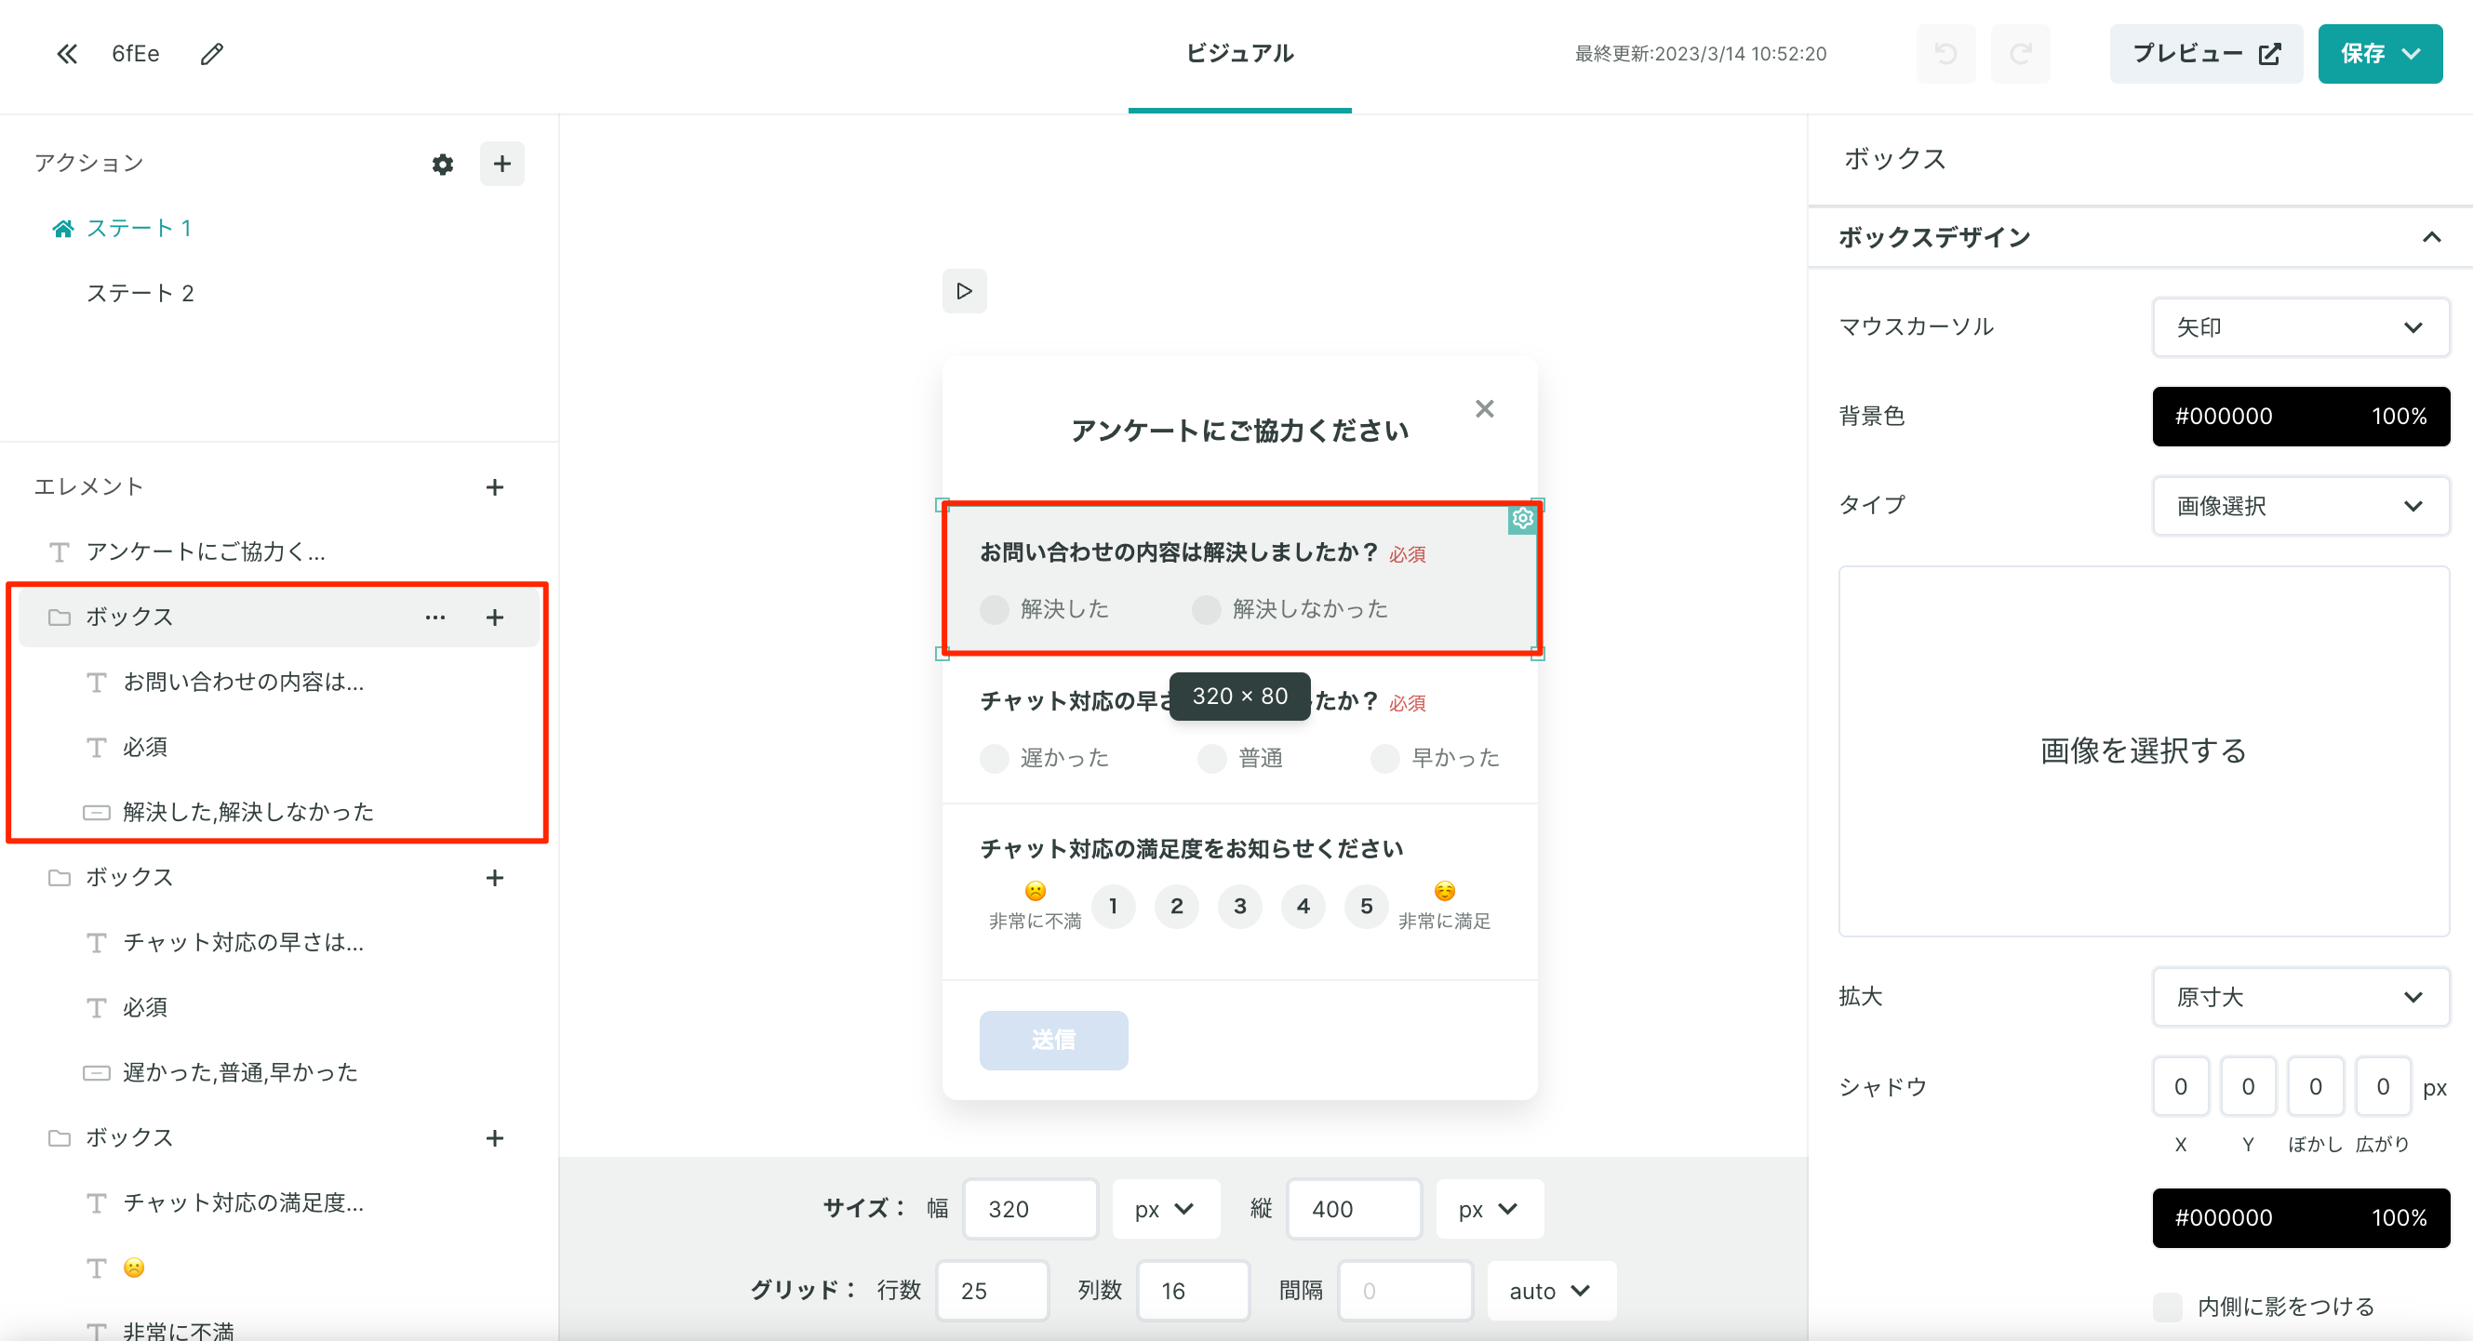Screen dimensions: 2473x1341
Task: Choose satisfaction rating 3
Action: (1239, 907)
